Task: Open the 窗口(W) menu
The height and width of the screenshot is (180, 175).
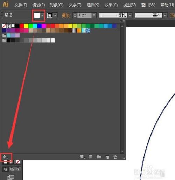Action: coord(148,5)
